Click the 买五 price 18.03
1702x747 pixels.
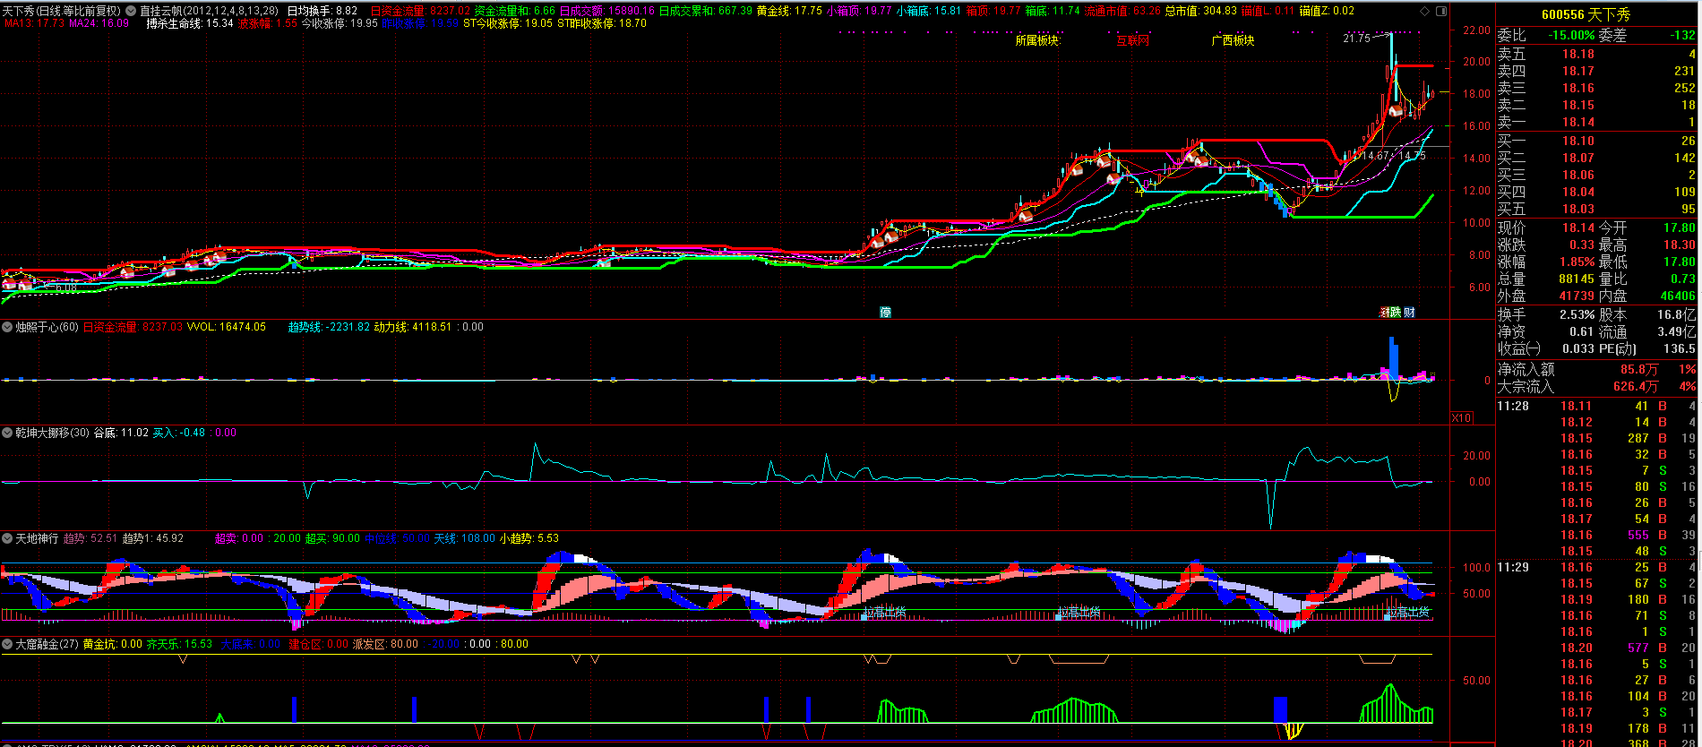1578,209
